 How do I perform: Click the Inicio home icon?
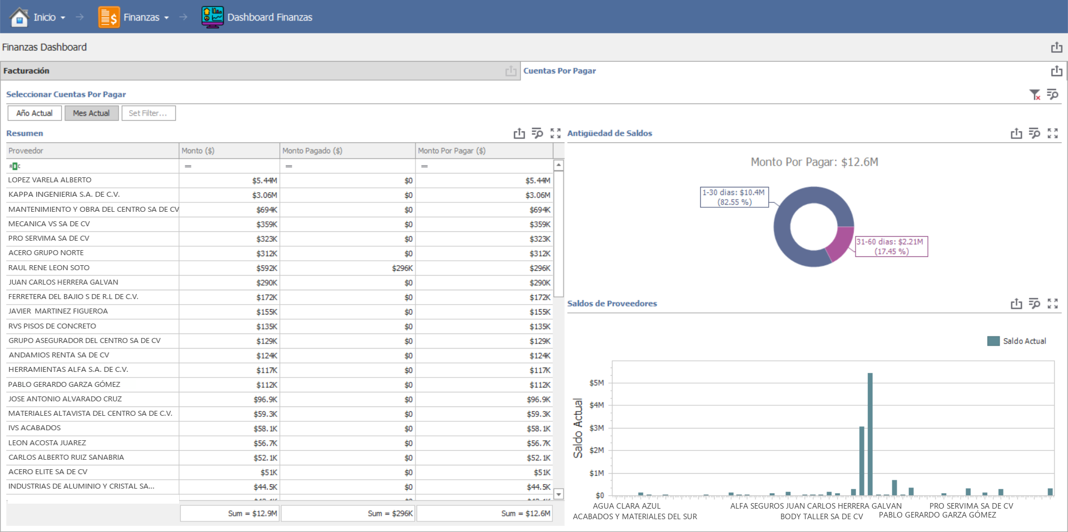point(19,17)
